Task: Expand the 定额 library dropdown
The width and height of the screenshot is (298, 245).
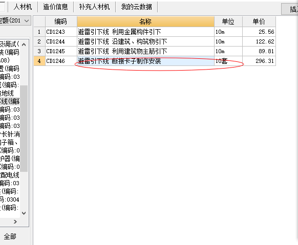Action: (27, 20)
